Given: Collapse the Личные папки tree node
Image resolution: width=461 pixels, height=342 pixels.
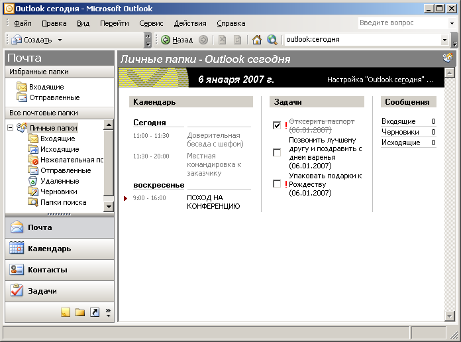Looking at the screenshot, I should point(11,128).
